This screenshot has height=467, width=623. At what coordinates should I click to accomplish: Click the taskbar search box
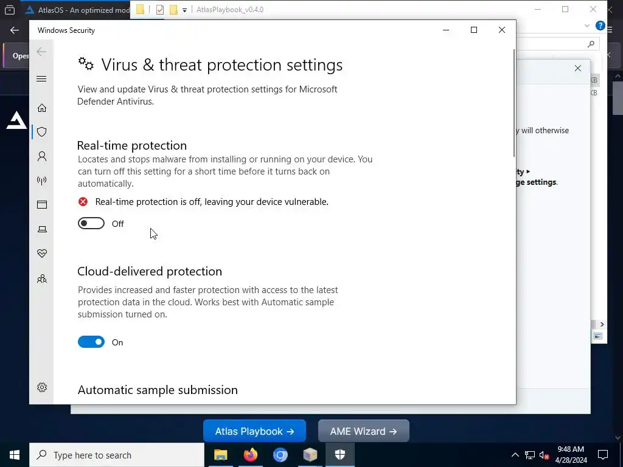(117, 455)
